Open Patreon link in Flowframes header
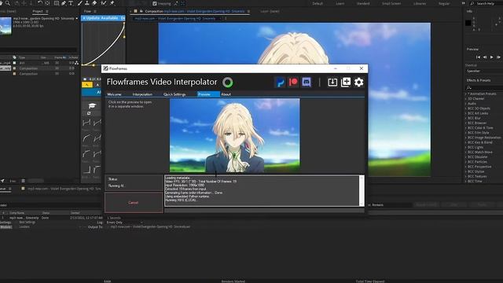Image resolution: width=503 pixels, height=283 pixels. click(x=293, y=83)
